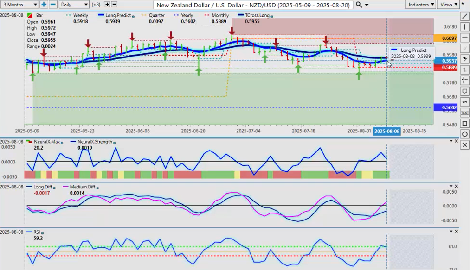Select the circle drawing tool

pos(465,134)
